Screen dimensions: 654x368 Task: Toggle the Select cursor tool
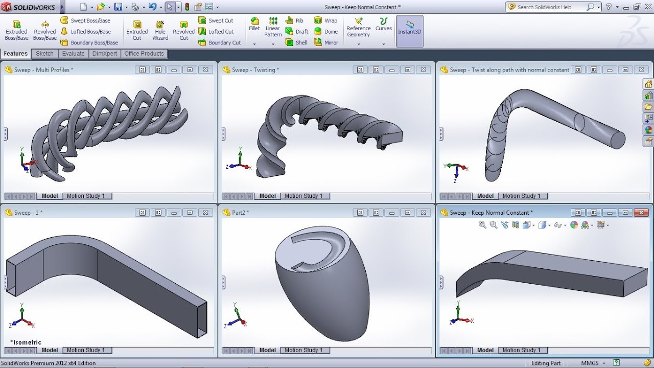tap(170, 7)
